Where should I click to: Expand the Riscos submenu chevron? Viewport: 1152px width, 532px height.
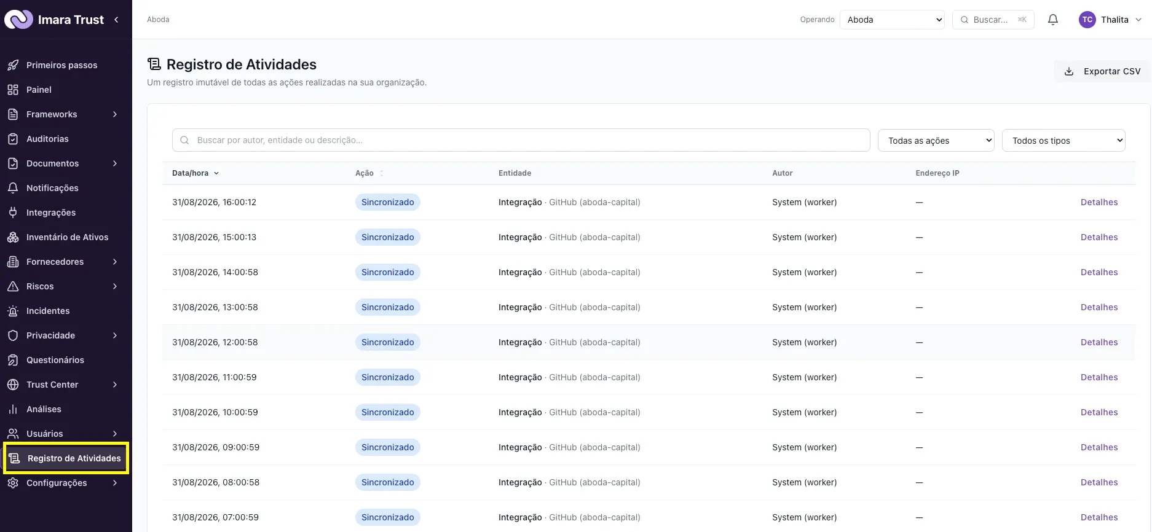point(115,286)
